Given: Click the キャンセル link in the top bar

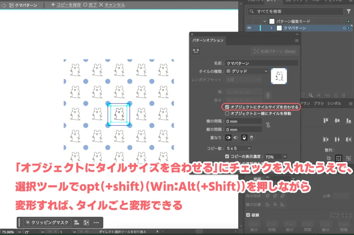Looking at the screenshot, I should coord(112,5).
